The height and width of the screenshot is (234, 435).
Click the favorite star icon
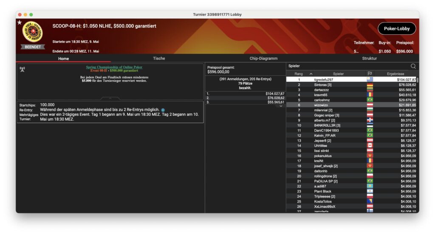tap(19, 22)
